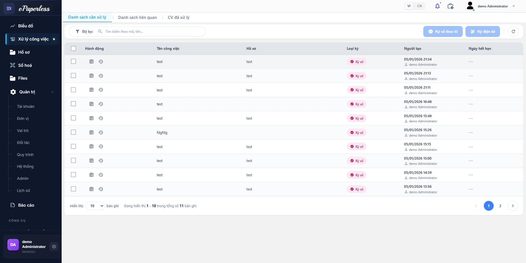Open detail icon for the 21:13 row
This screenshot has width=526, height=263.
pos(92,76)
